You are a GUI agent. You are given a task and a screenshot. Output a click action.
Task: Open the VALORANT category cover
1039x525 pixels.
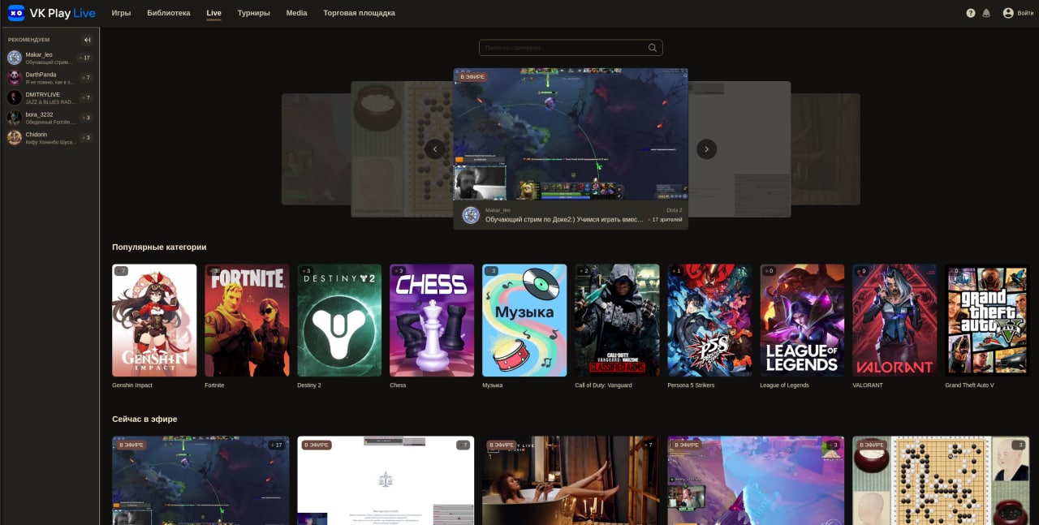coord(895,320)
